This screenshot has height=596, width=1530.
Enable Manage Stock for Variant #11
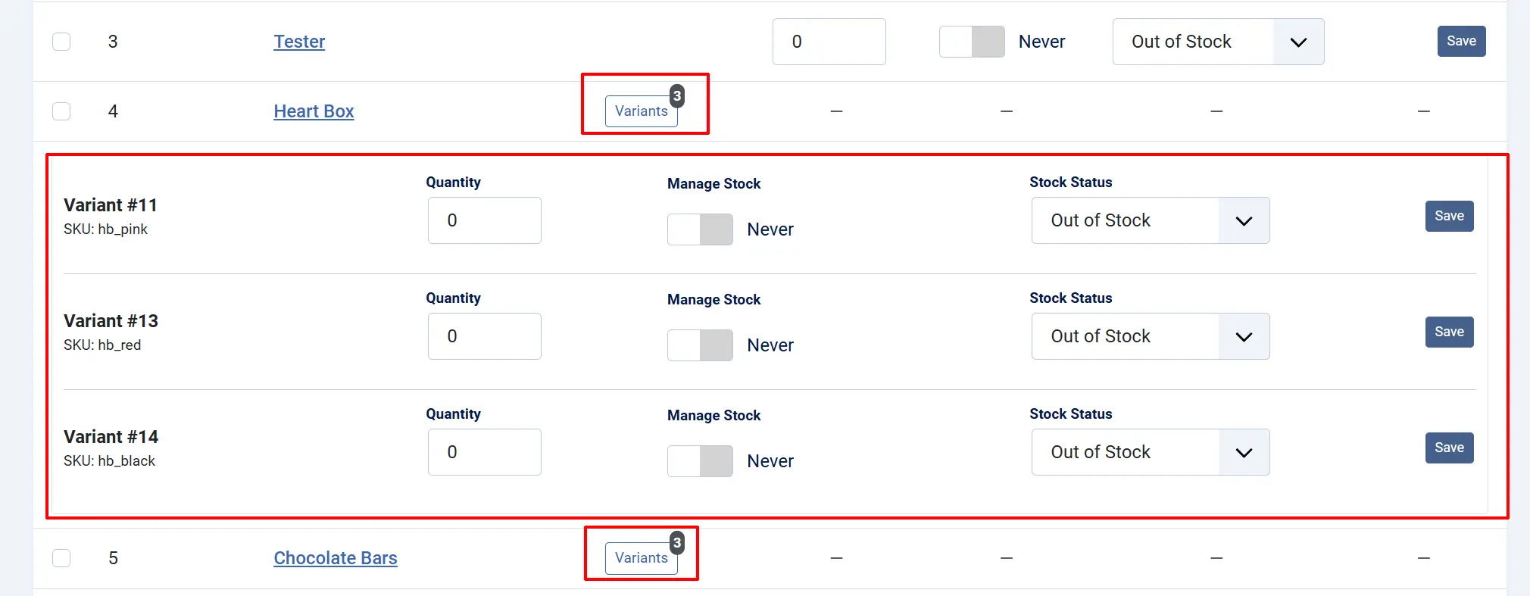coord(700,229)
